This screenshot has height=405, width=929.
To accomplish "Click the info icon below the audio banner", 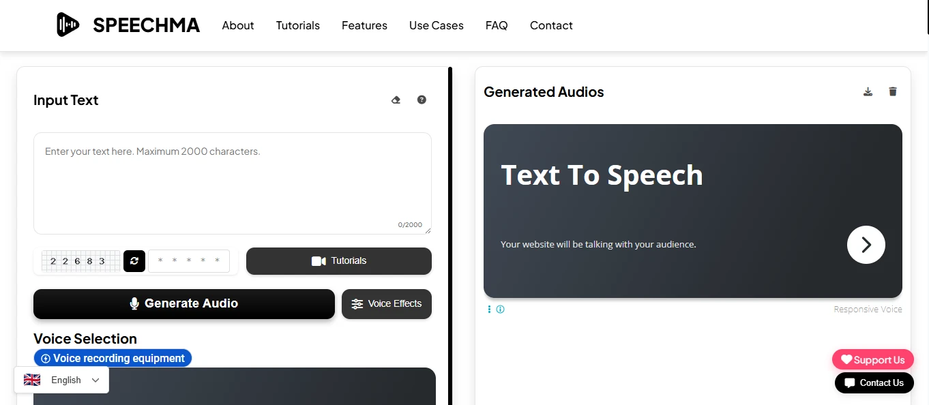I will [x=500, y=309].
